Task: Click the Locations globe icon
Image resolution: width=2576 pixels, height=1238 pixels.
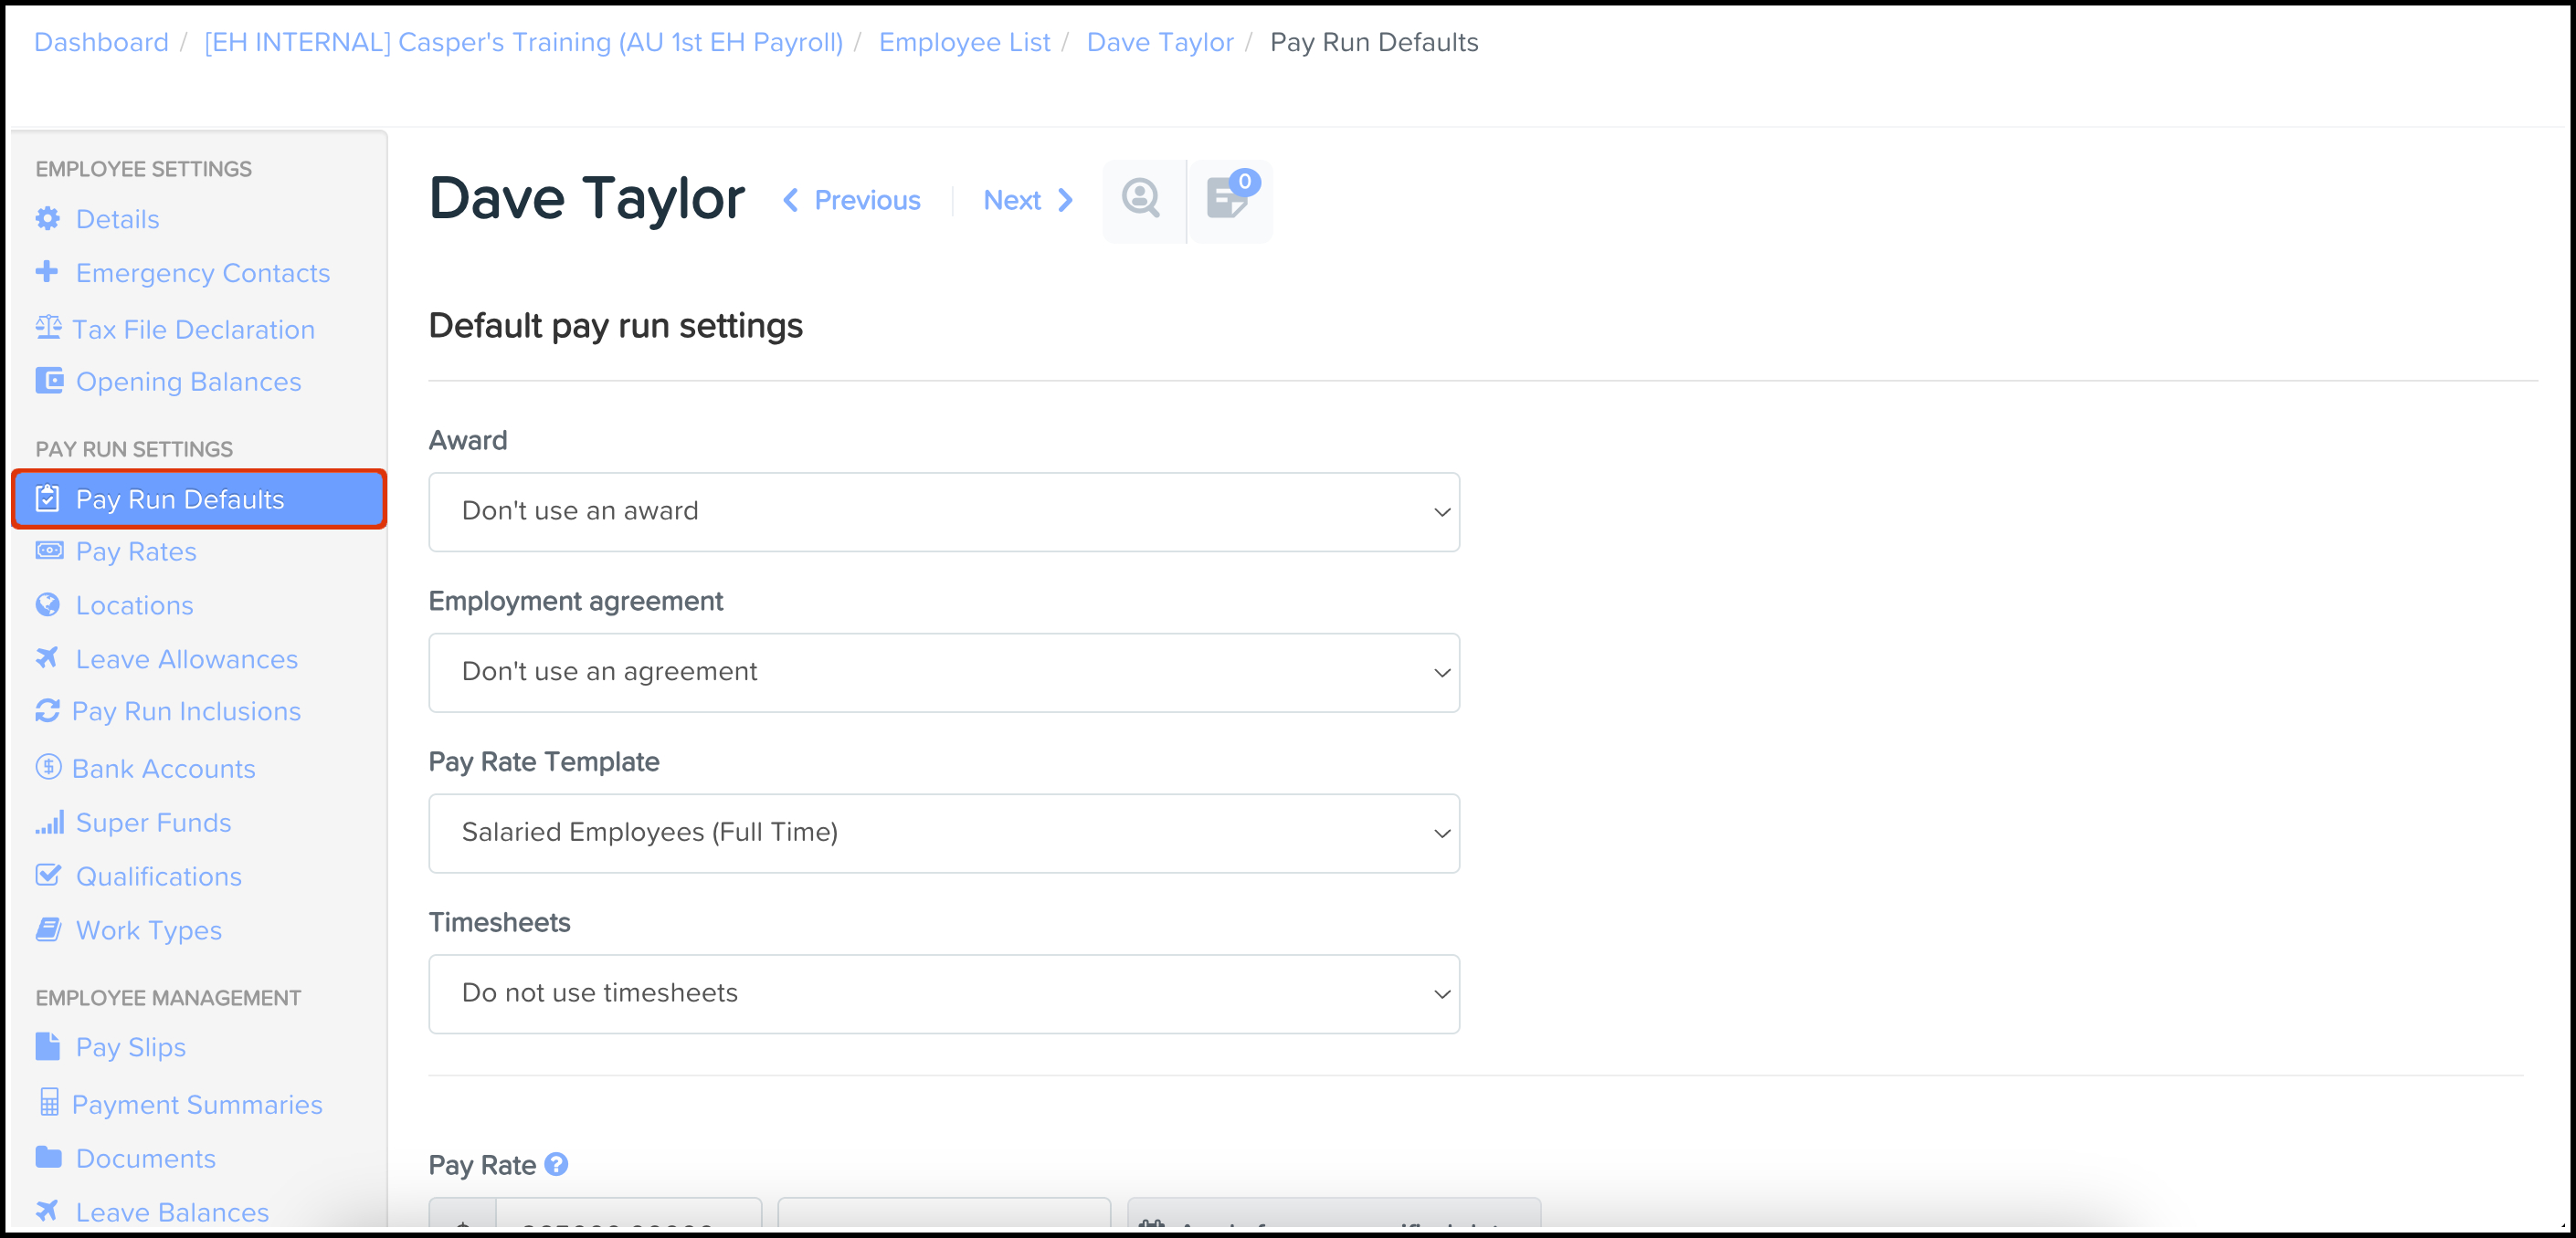Action: [x=47, y=604]
